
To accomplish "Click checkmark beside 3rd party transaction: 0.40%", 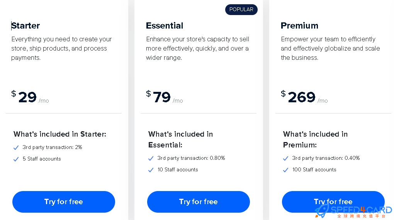I will (x=285, y=158).
